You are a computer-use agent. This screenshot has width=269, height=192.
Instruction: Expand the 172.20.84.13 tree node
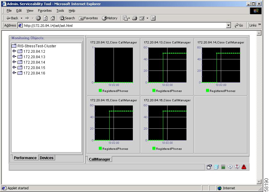(x=14, y=56)
